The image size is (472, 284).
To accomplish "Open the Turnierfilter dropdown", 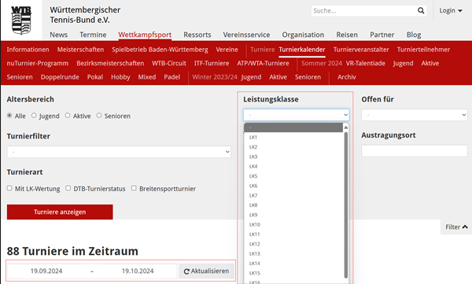I will pyautogui.click(x=119, y=152).
